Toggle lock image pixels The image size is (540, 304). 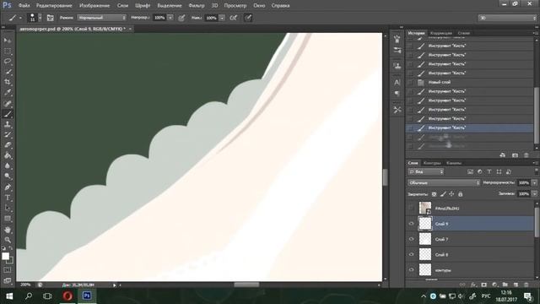coord(443,194)
